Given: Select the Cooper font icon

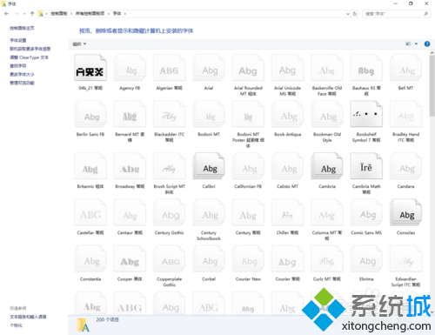Looking at the screenshot, I should pyautogui.click(x=130, y=259).
